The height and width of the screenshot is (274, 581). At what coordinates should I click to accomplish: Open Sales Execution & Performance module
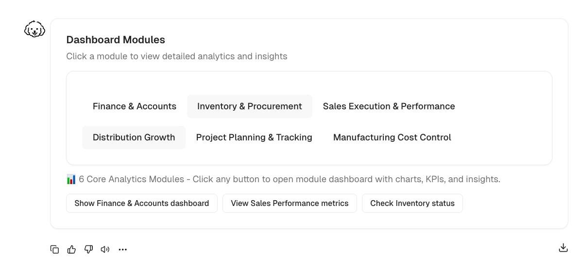pos(389,106)
